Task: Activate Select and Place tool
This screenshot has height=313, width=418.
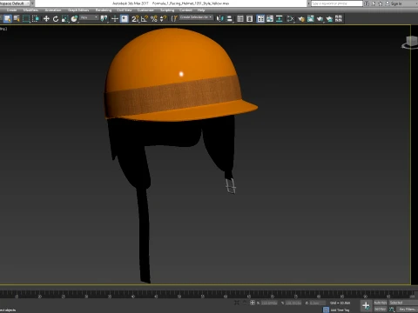Action: point(74,19)
